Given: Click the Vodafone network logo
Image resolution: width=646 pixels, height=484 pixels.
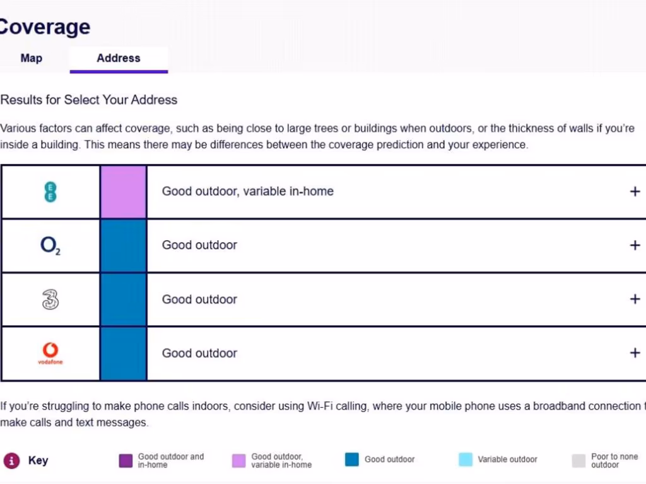Looking at the screenshot, I should [x=50, y=353].
